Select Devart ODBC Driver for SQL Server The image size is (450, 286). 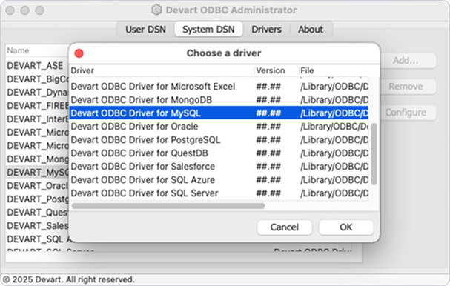[219, 193]
